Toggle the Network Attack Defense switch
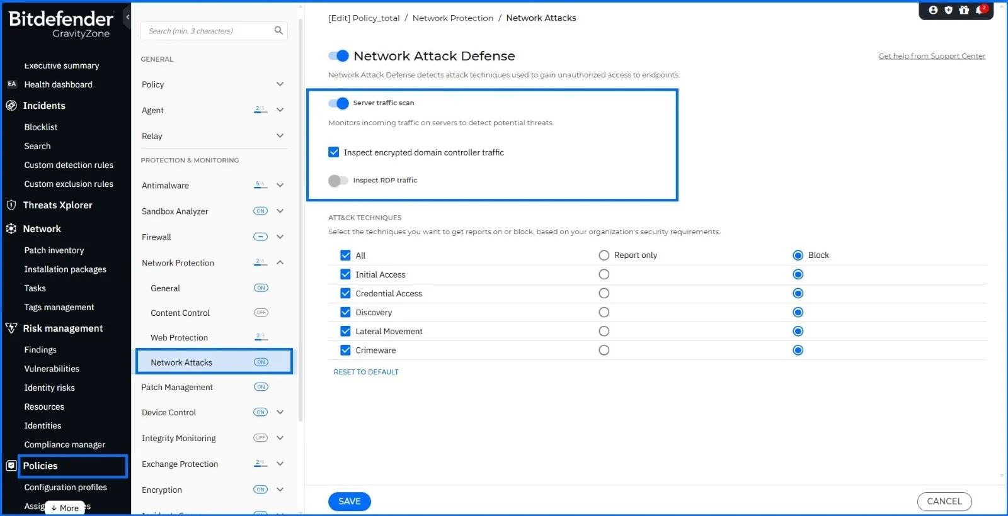The image size is (1008, 516). [x=339, y=56]
